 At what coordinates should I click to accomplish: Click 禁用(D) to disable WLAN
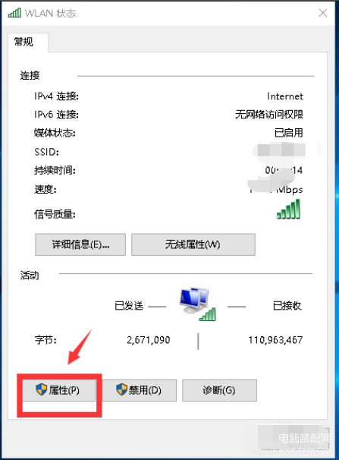click(139, 390)
